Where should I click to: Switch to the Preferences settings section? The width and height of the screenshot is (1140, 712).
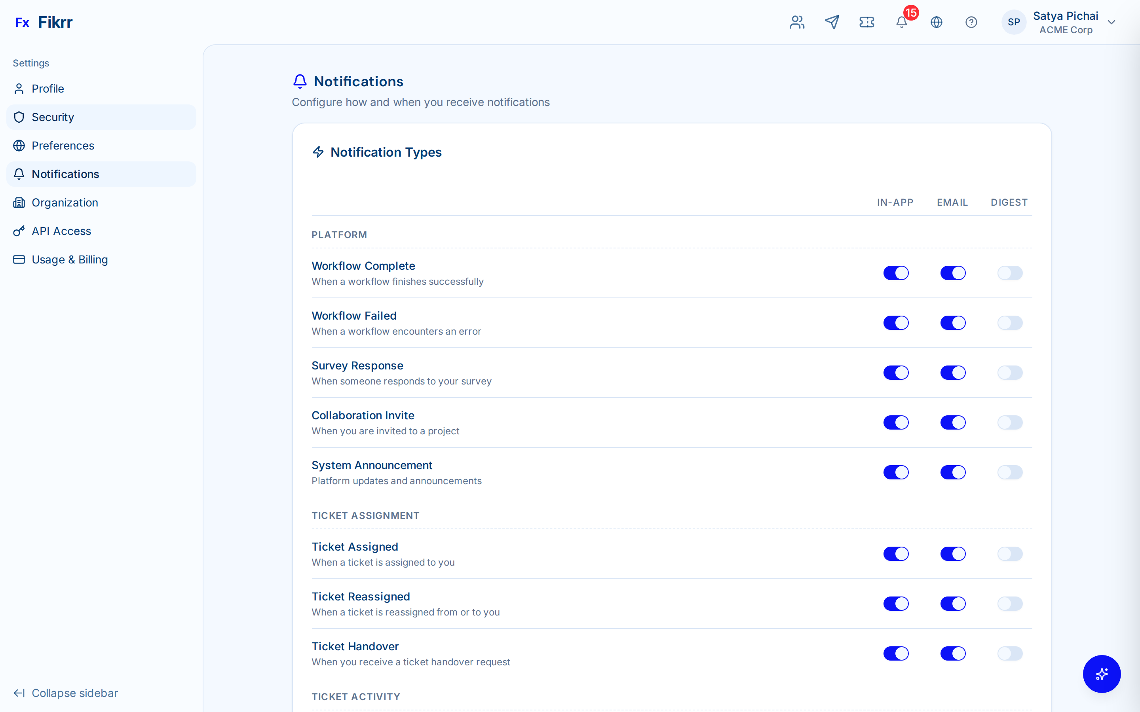[63, 146]
